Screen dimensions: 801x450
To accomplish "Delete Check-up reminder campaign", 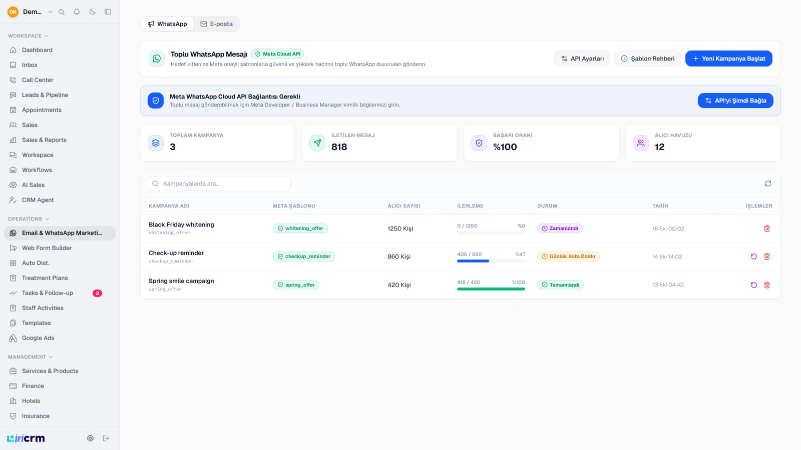I will 766,256.
